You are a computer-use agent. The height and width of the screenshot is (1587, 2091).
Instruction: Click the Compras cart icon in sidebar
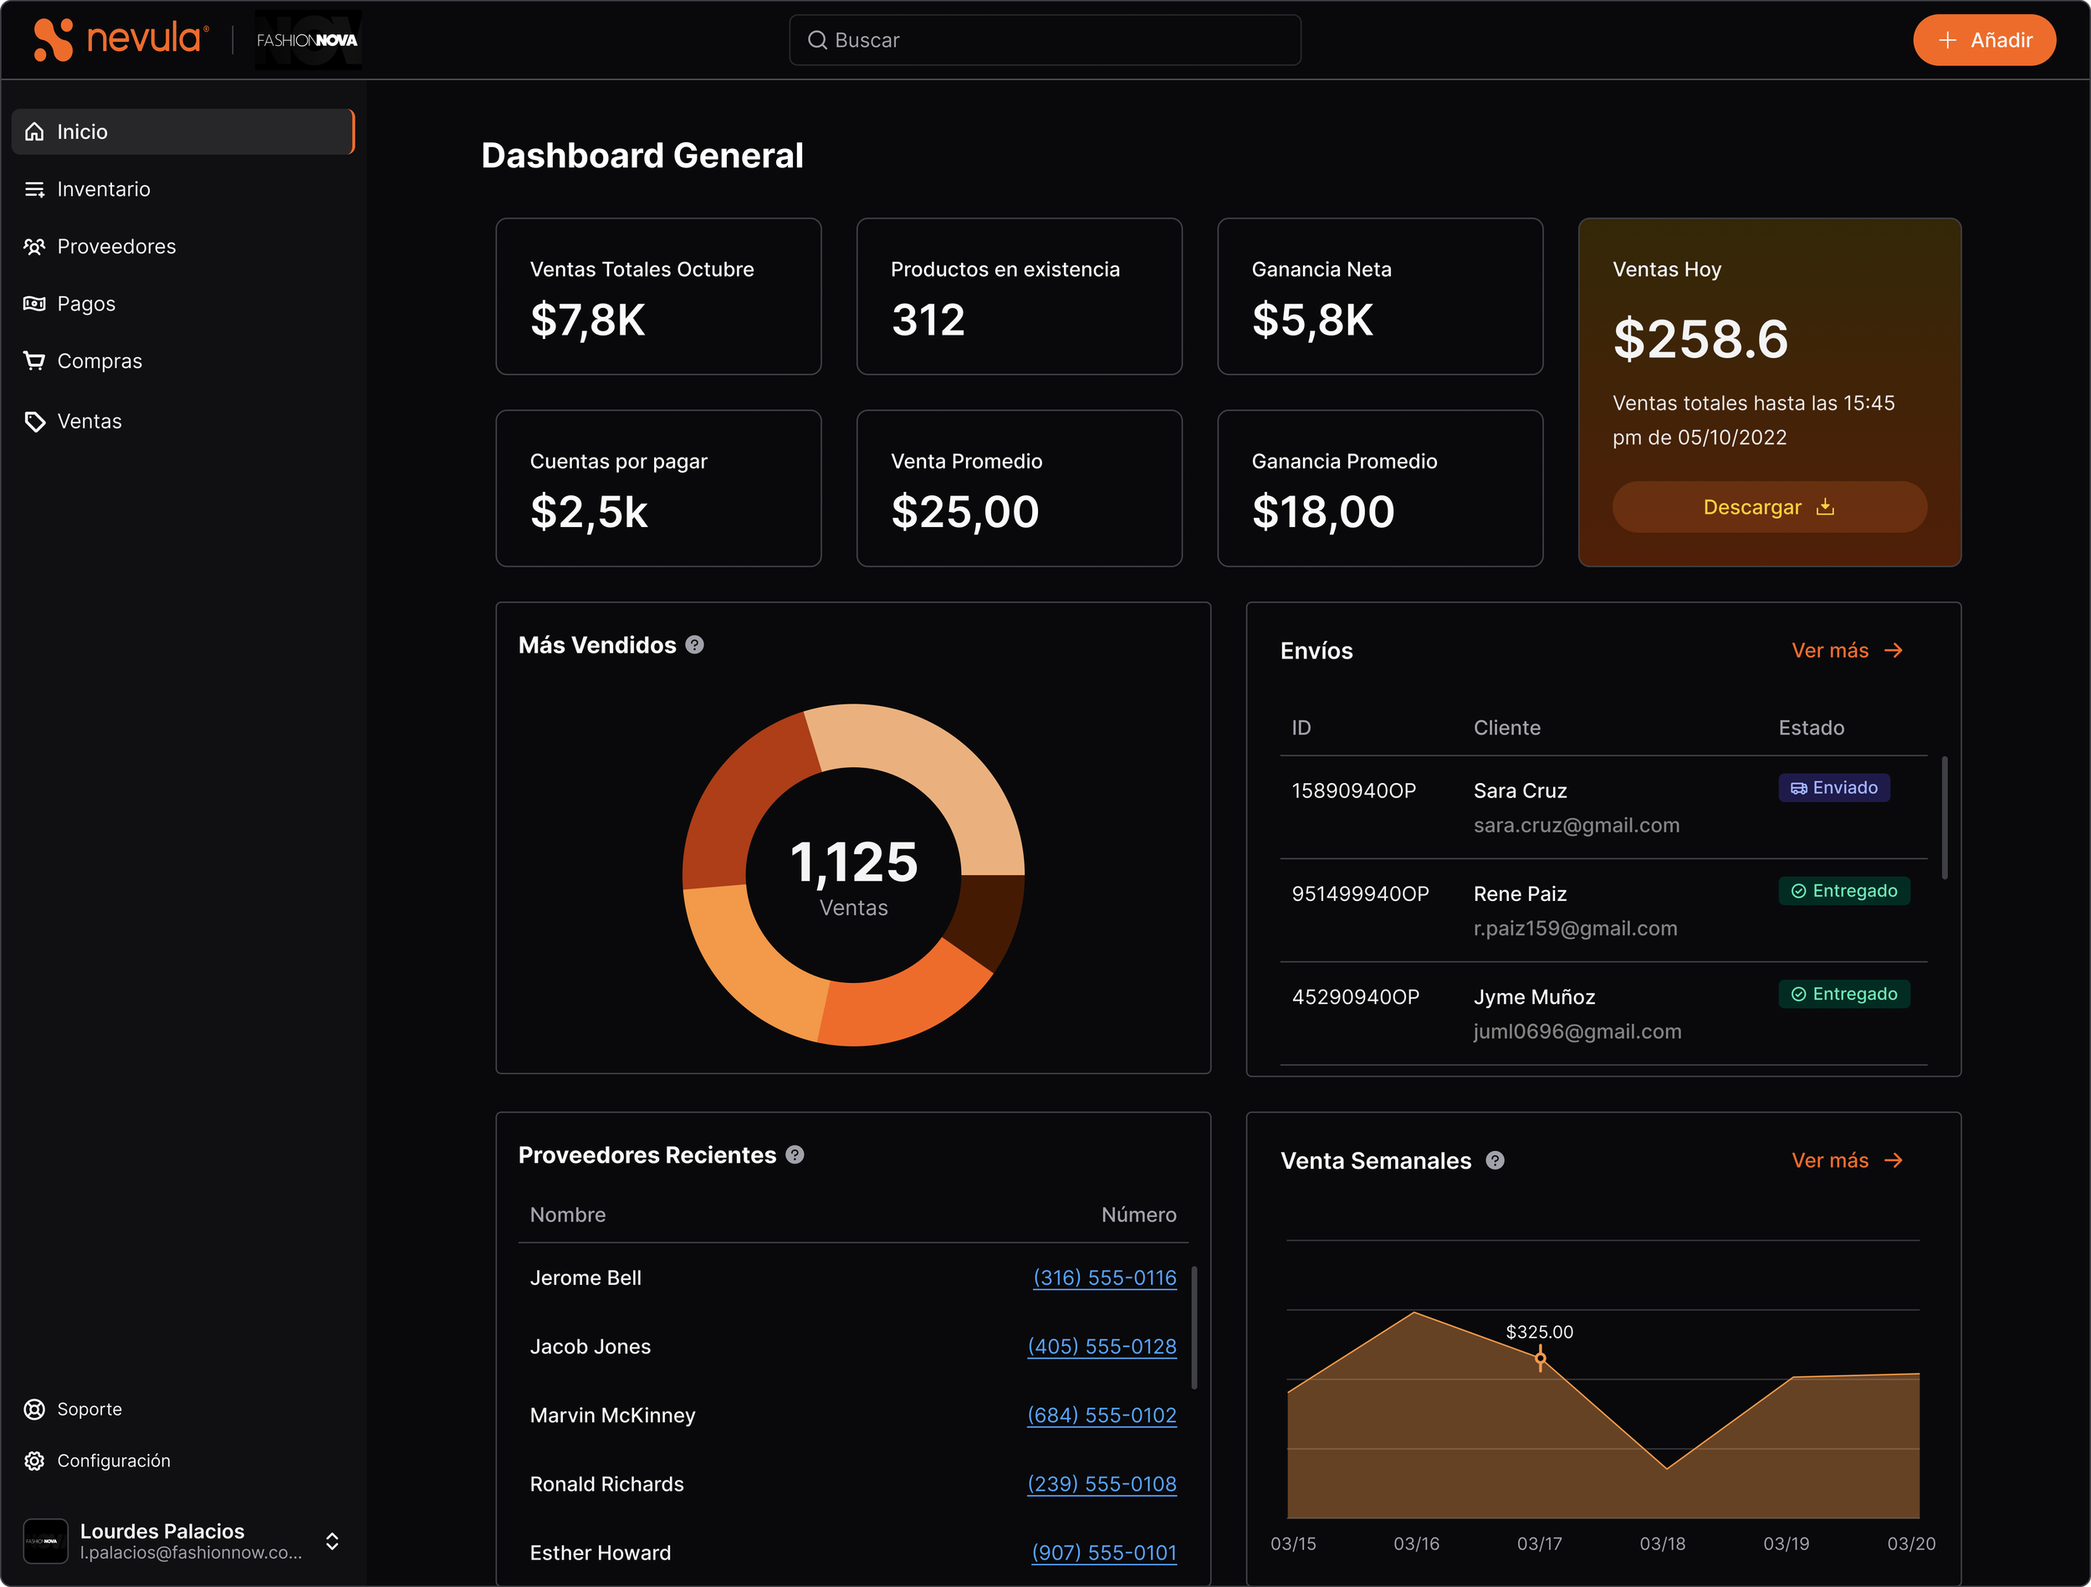tap(35, 361)
